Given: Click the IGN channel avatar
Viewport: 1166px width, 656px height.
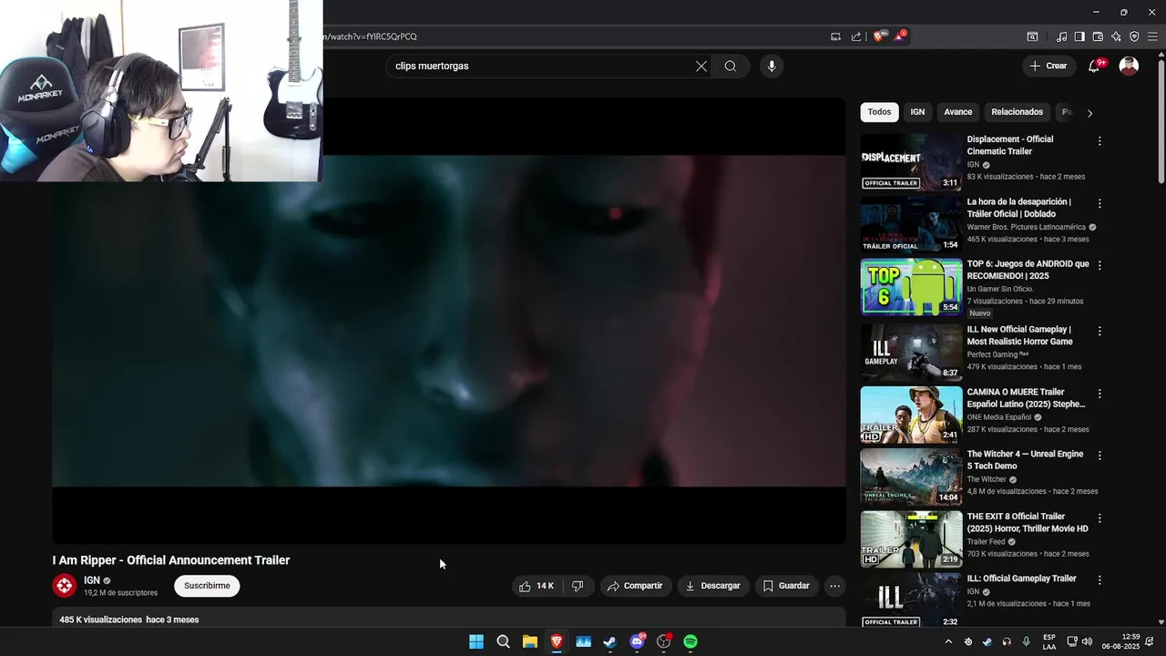Looking at the screenshot, I should [64, 586].
